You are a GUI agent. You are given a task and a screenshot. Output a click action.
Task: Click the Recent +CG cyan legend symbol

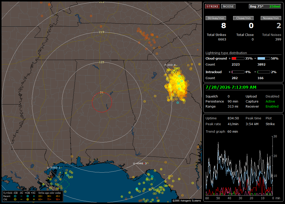[x=28, y=196]
